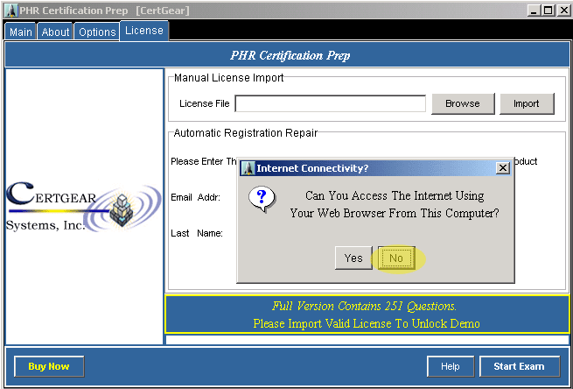
Task: Click the 'Manual License Import' heading
Action: click(x=228, y=78)
